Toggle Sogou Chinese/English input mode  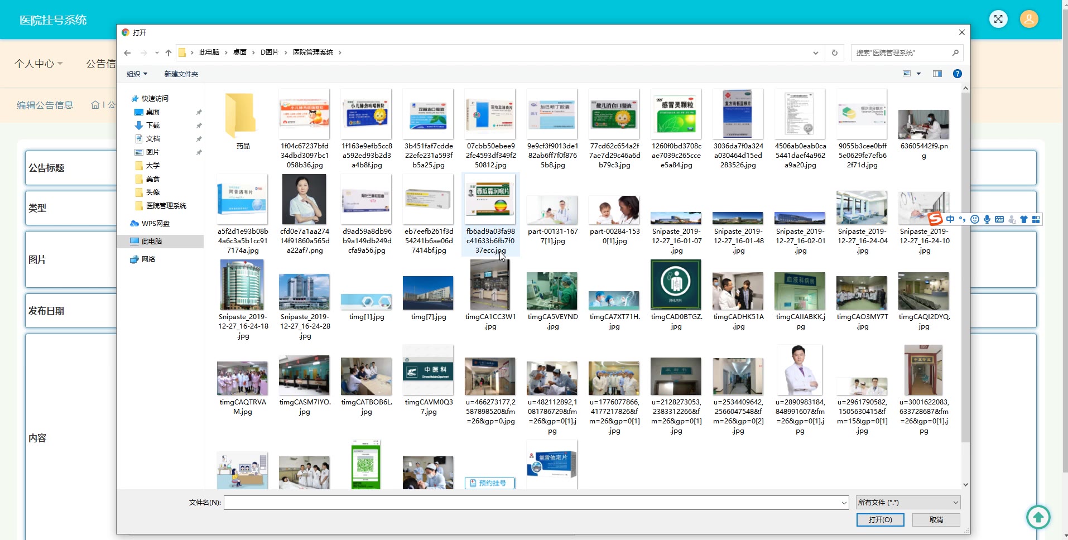[x=950, y=219]
